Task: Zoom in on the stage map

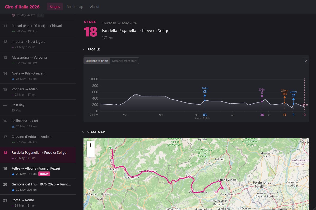Action: 91,145
